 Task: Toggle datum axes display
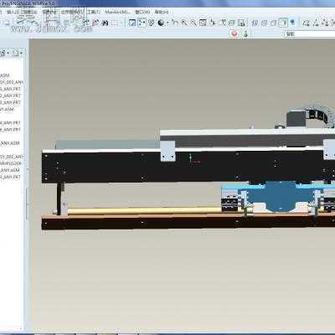tap(316, 23)
